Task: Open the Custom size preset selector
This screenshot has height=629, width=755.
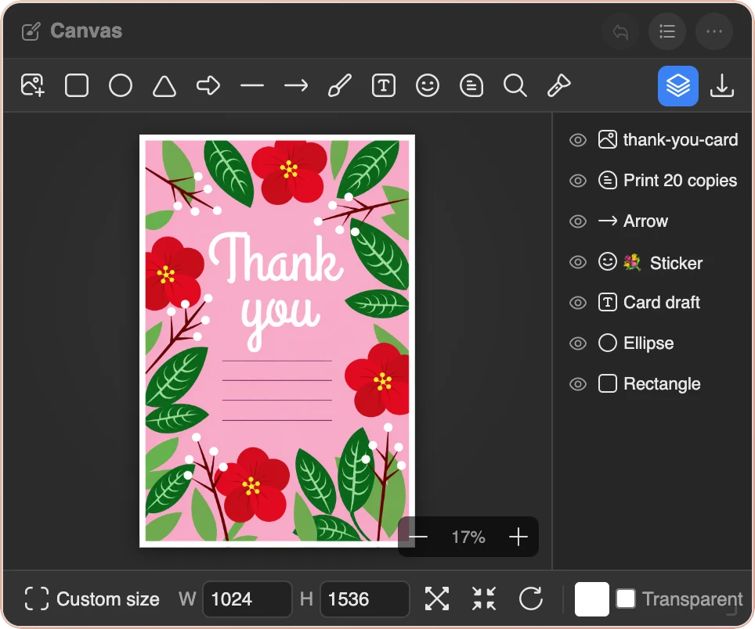Action: pyautogui.click(x=92, y=599)
